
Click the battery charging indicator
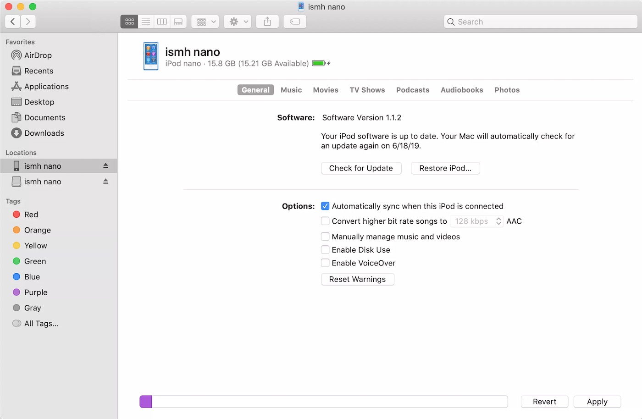click(x=321, y=63)
